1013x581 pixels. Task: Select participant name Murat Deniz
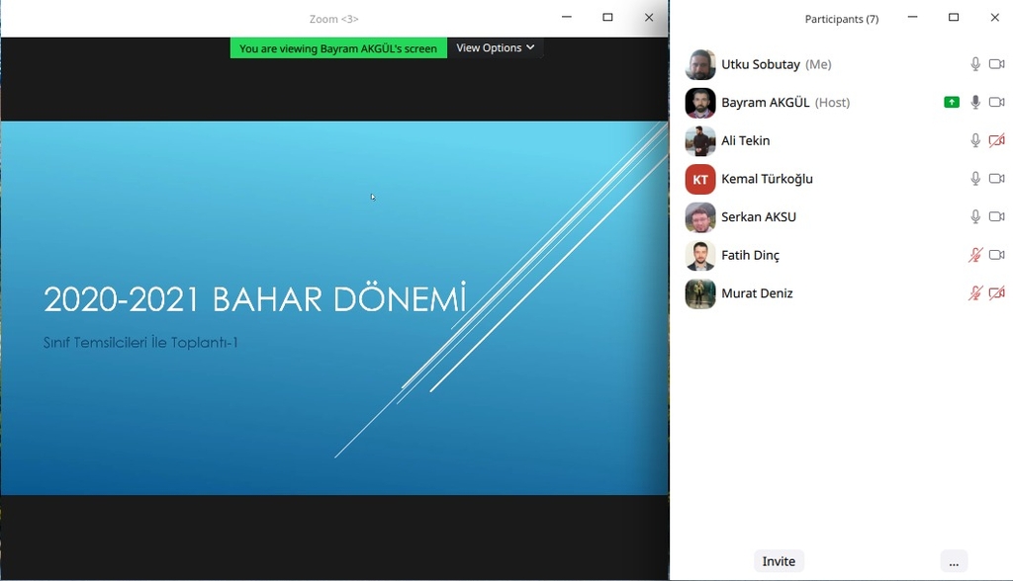[757, 293]
